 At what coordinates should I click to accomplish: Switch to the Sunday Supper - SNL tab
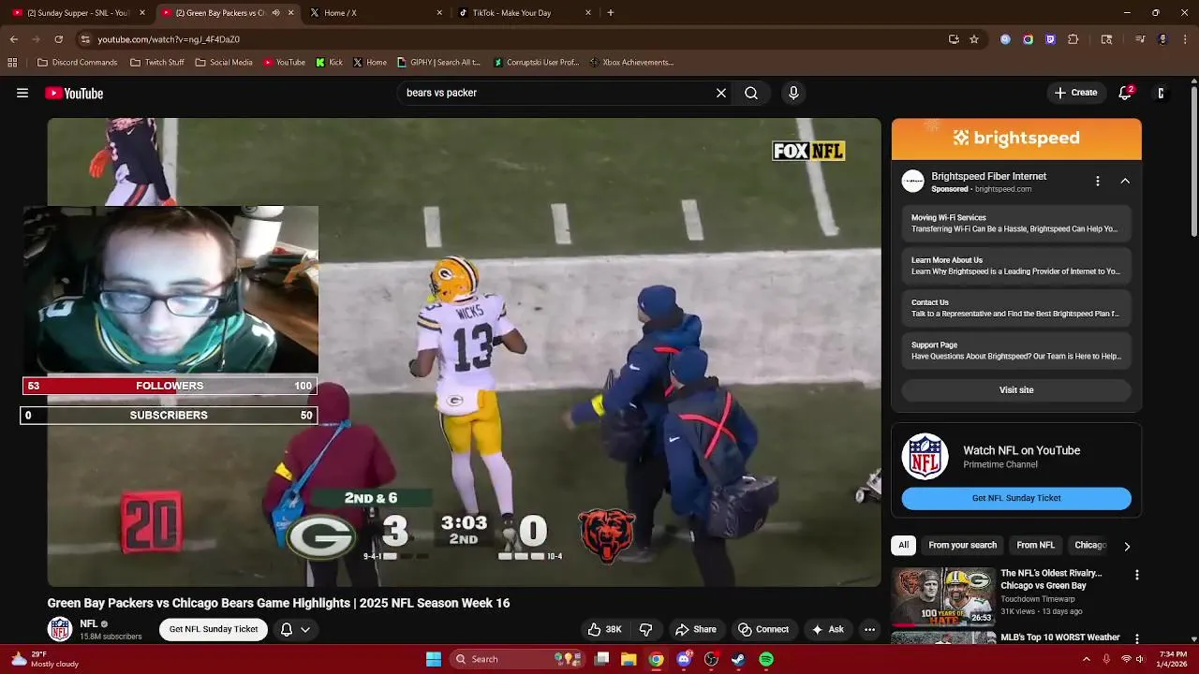pos(78,13)
